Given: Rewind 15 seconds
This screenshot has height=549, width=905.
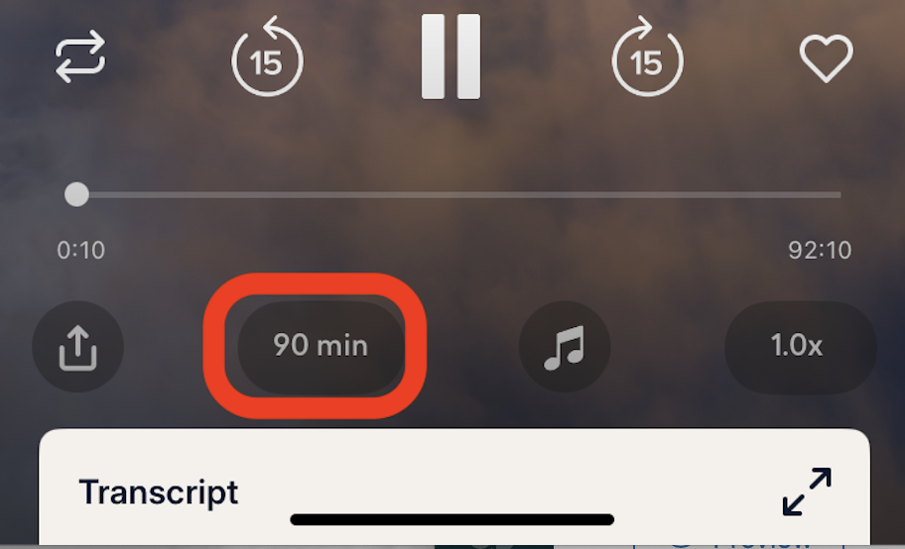Looking at the screenshot, I should pos(267,56).
